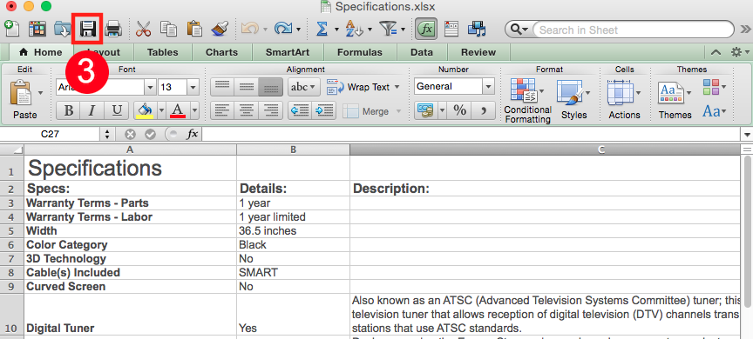Image resolution: width=753 pixels, height=339 pixels.
Task: Open text orientation abc dropdown
Action: [304, 87]
